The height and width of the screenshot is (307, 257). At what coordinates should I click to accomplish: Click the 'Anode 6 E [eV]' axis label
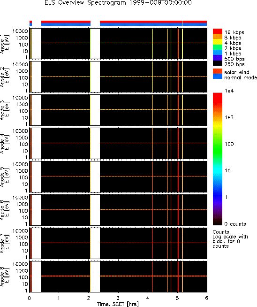[4, 210]
